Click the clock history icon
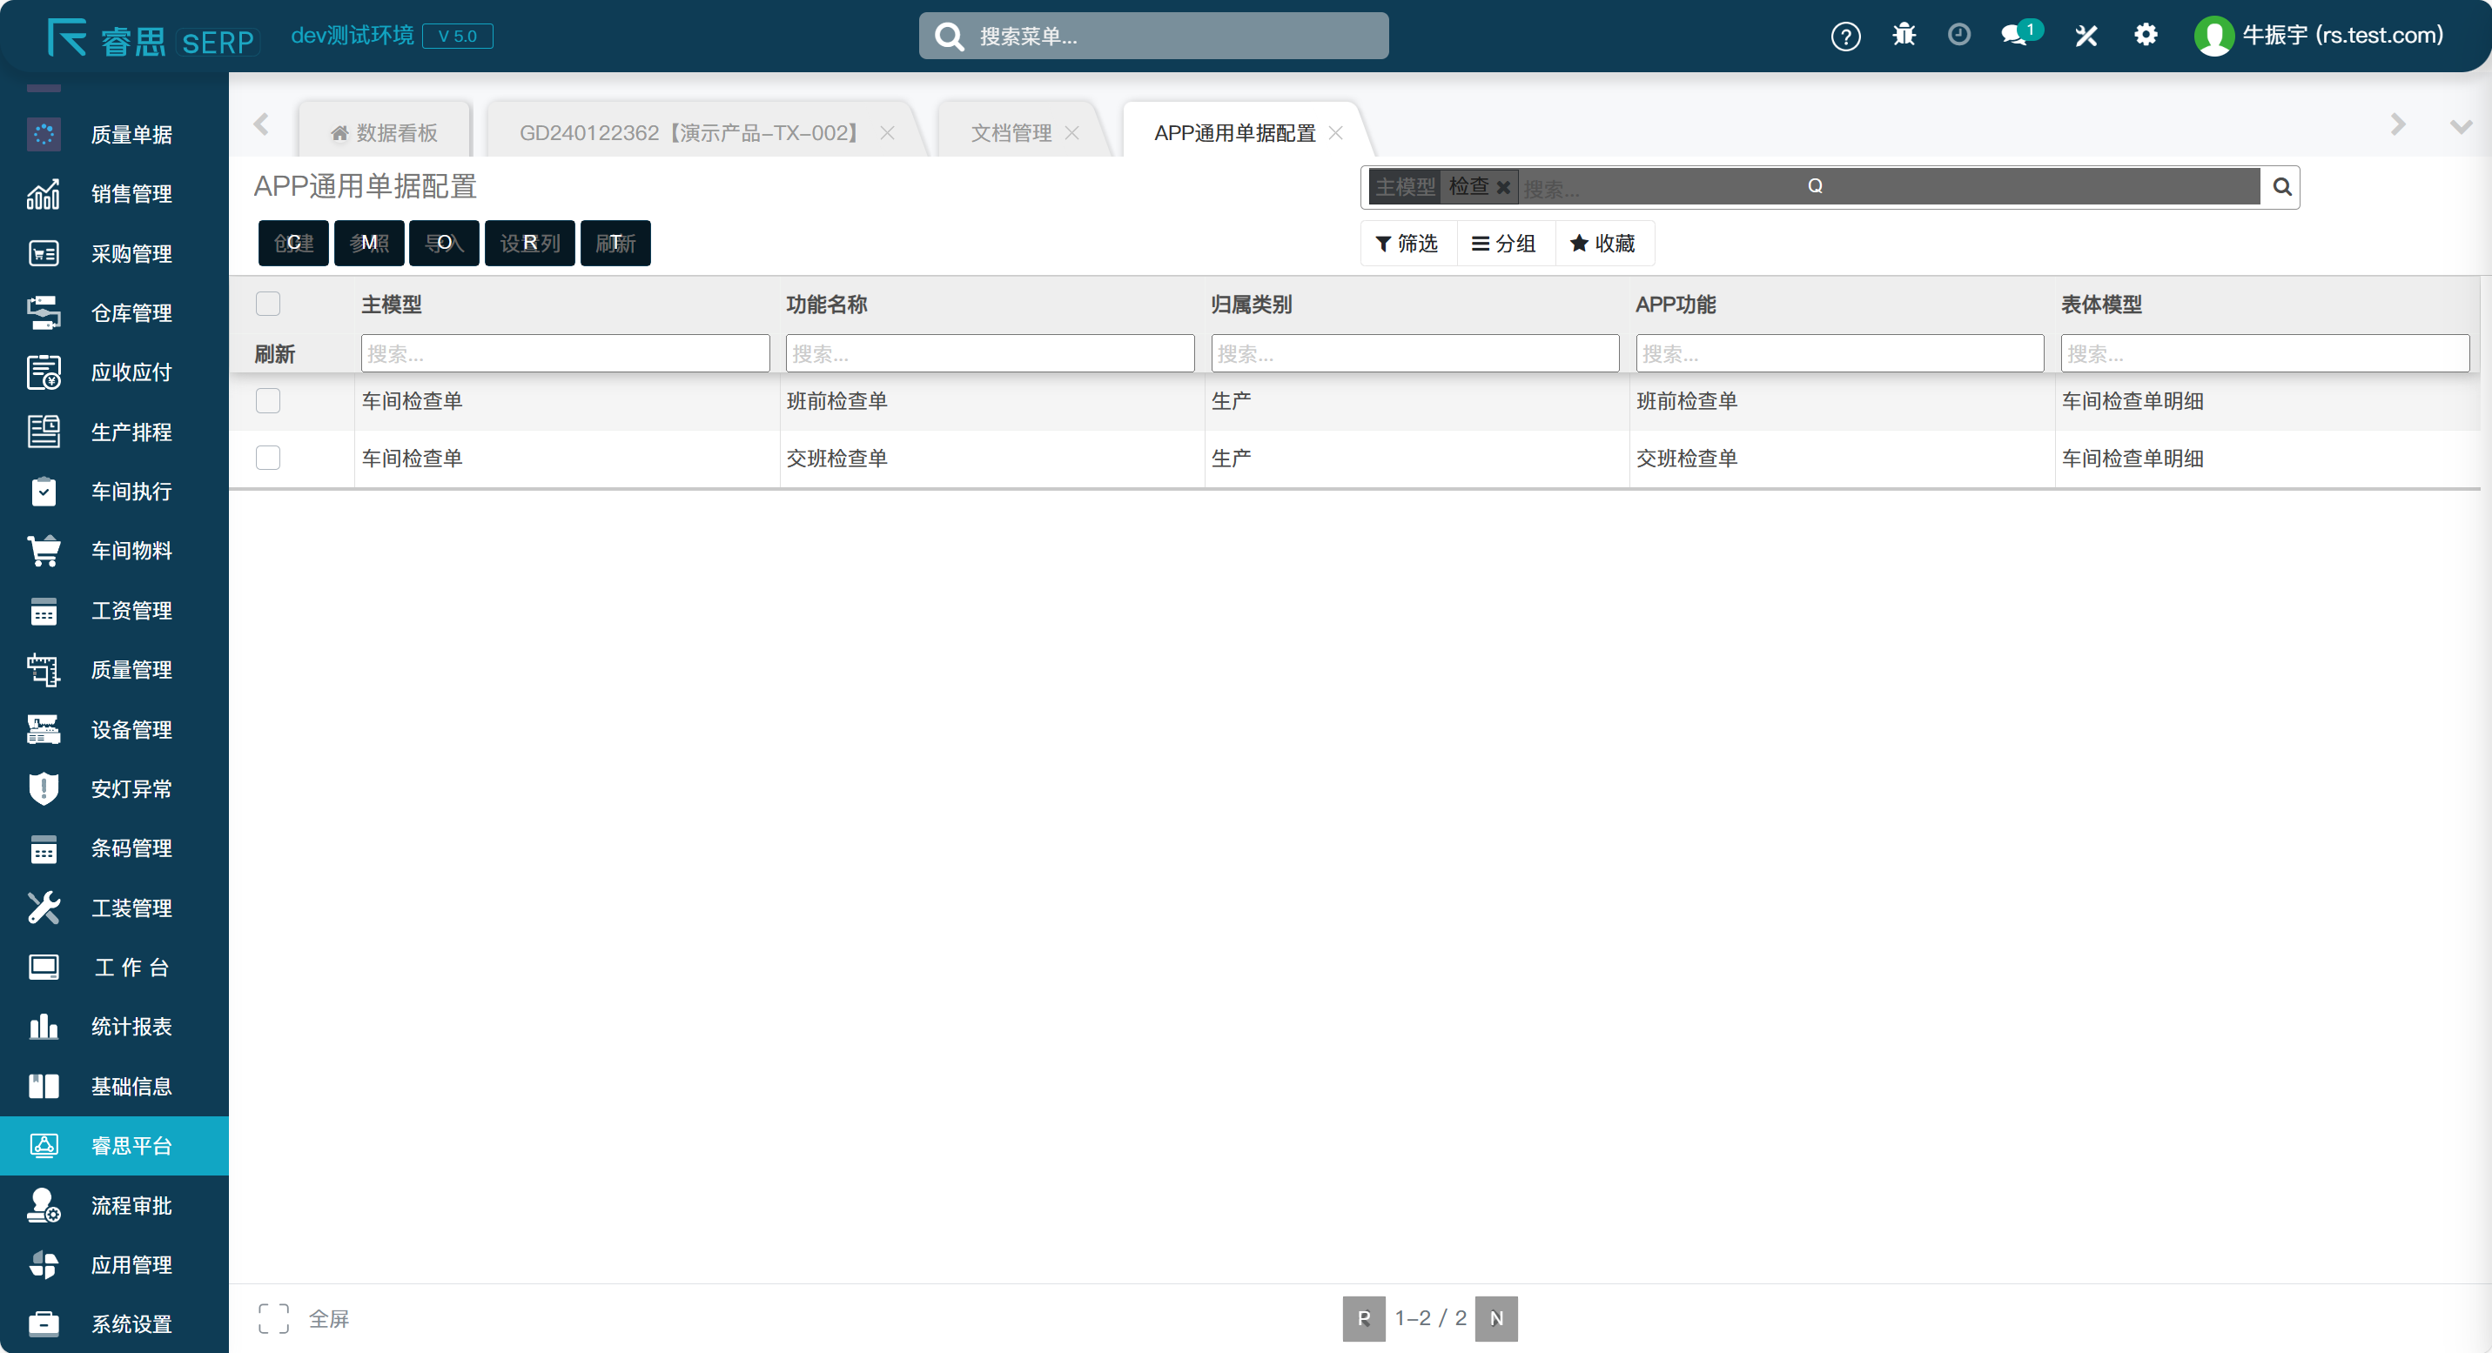This screenshot has width=2492, height=1353. (1958, 36)
